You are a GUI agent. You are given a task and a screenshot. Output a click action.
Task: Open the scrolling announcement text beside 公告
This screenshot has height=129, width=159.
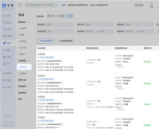[x=87, y=5]
